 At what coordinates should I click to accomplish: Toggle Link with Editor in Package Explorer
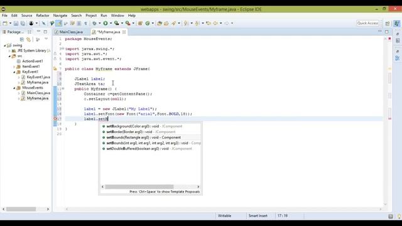(28, 40)
